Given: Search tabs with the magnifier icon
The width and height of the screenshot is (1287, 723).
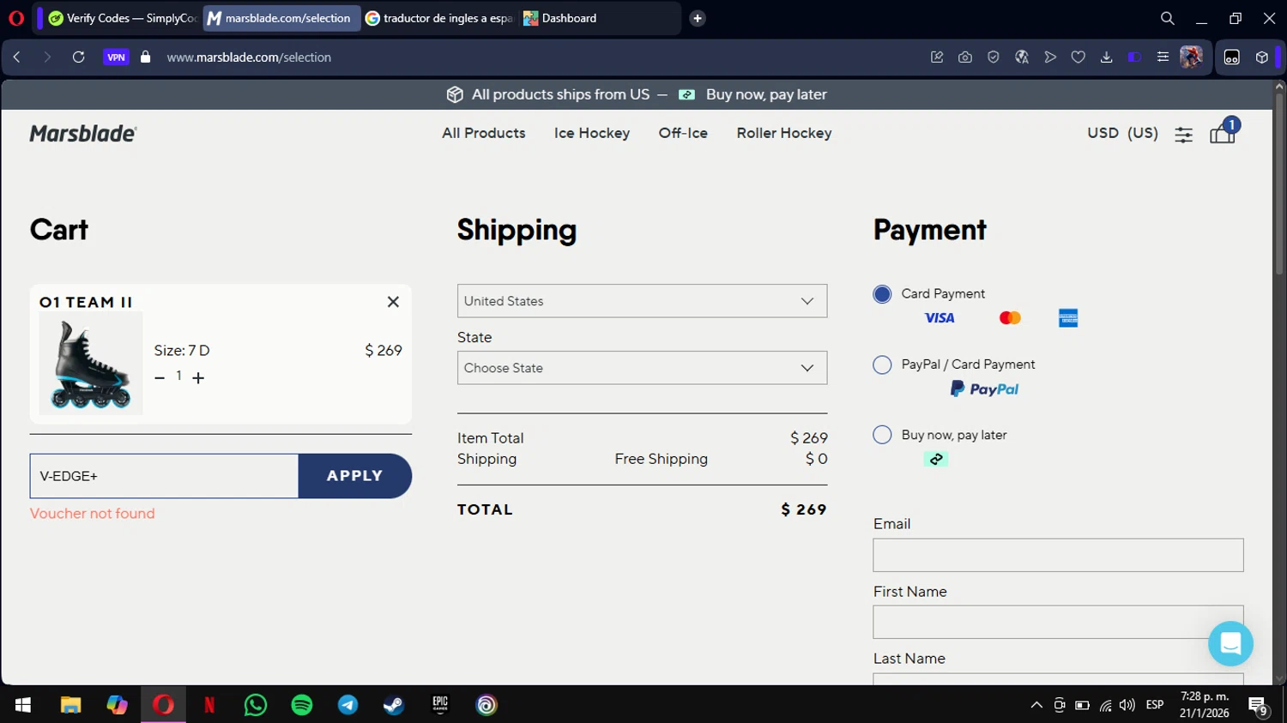Looking at the screenshot, I should click(x=1167, y=18).
